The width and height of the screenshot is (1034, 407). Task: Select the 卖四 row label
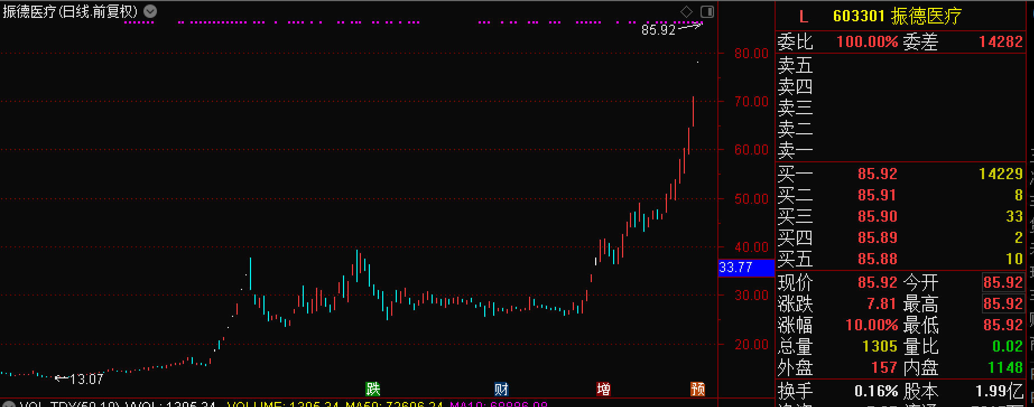point(795,87)
